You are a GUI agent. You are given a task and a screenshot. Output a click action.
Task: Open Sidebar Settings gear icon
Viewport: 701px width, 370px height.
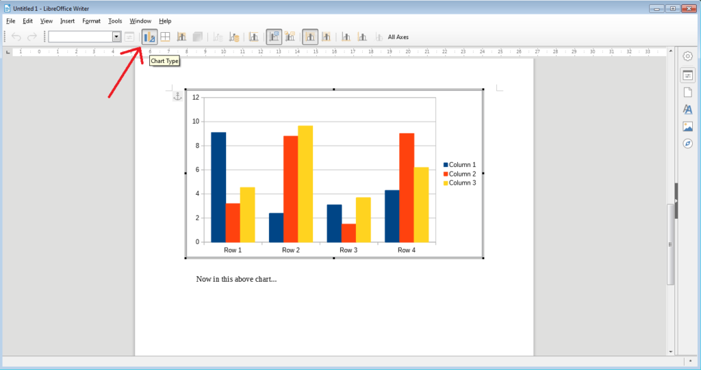pos(687,56)
